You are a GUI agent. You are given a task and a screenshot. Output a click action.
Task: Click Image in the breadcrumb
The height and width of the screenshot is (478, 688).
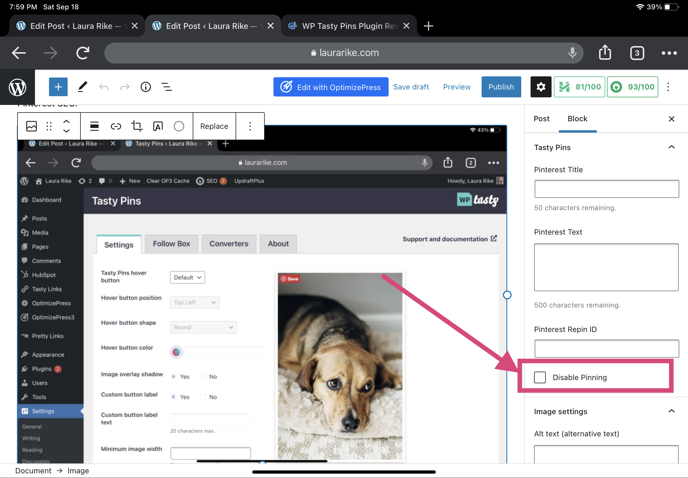point(78,471)
